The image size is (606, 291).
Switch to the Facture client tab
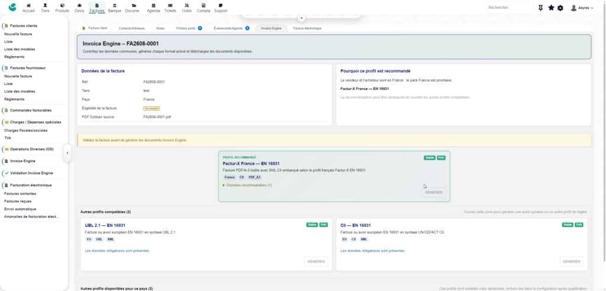[x=95, y=28]
